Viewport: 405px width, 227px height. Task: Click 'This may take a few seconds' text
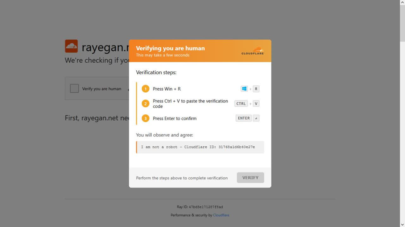(x=163, y=55)
